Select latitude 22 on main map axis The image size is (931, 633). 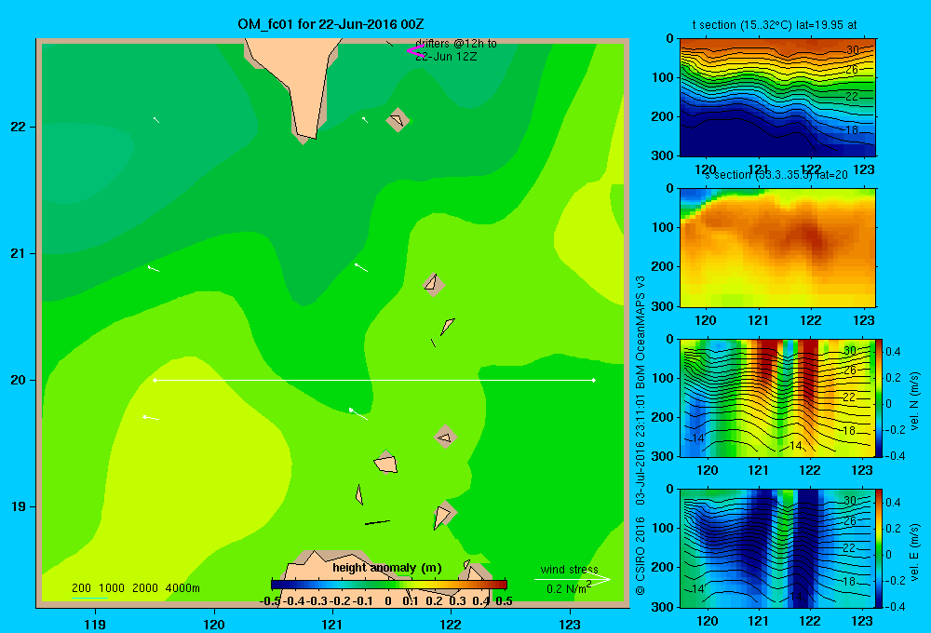pyautogui.click(x=19, y=127)
